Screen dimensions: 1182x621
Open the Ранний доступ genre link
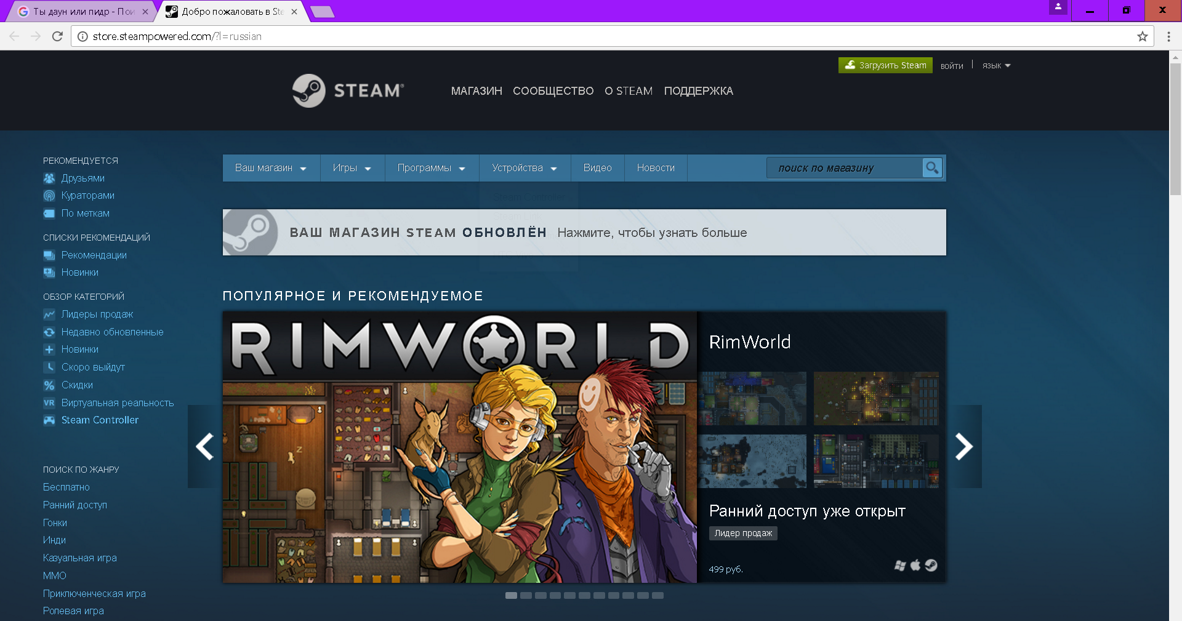point(75,505)
